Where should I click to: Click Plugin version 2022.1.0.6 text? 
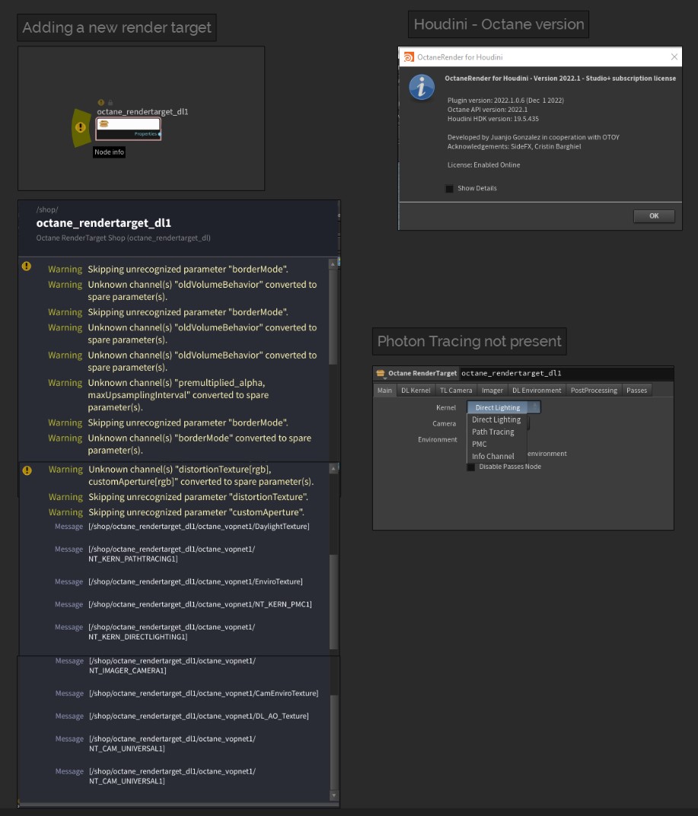(x=505, y=100)
